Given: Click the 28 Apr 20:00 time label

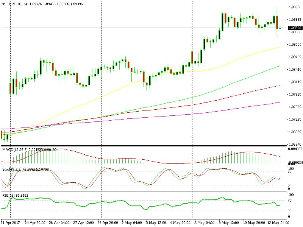Looking at the screenshot, I should coord(108,222).
